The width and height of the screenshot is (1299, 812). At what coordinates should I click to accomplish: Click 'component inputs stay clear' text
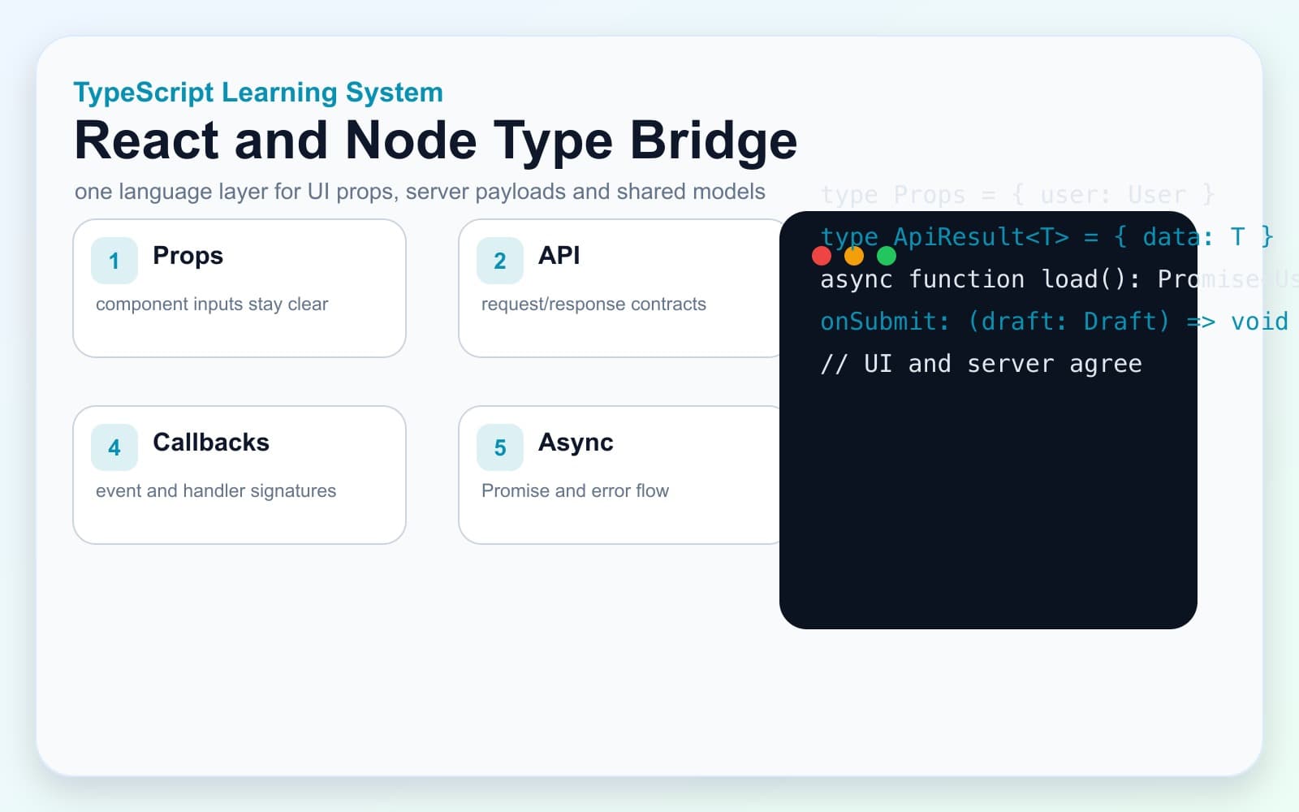click(x=212, y=304)
